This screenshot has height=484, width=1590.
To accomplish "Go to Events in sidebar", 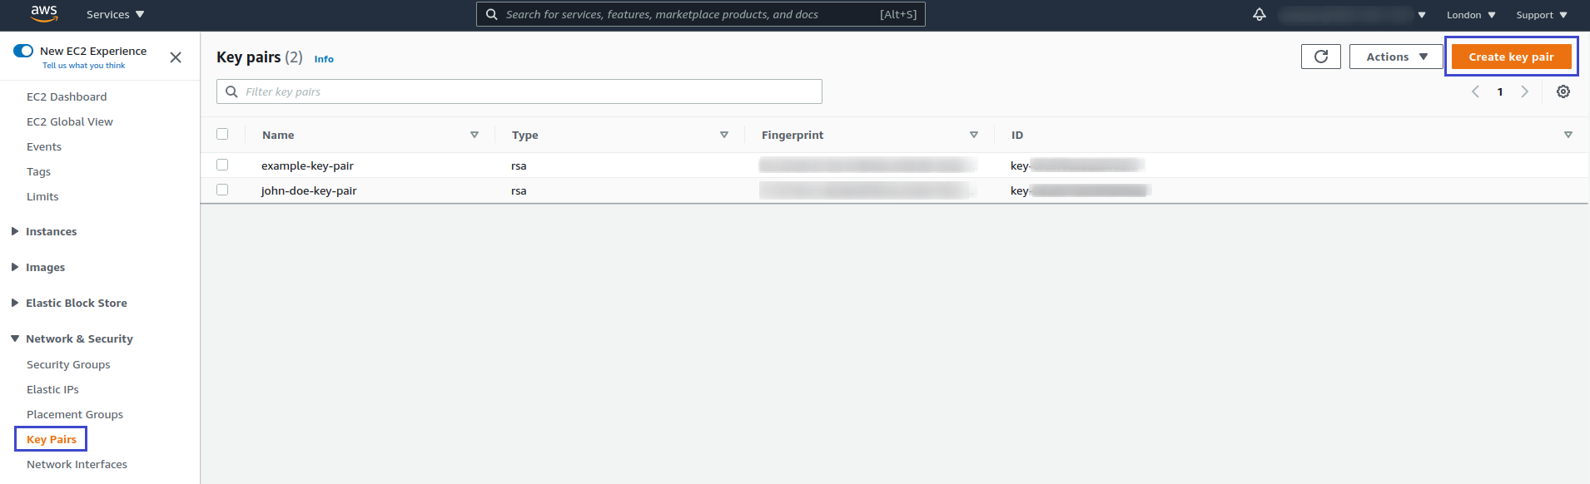I will (x=44, y=146).
